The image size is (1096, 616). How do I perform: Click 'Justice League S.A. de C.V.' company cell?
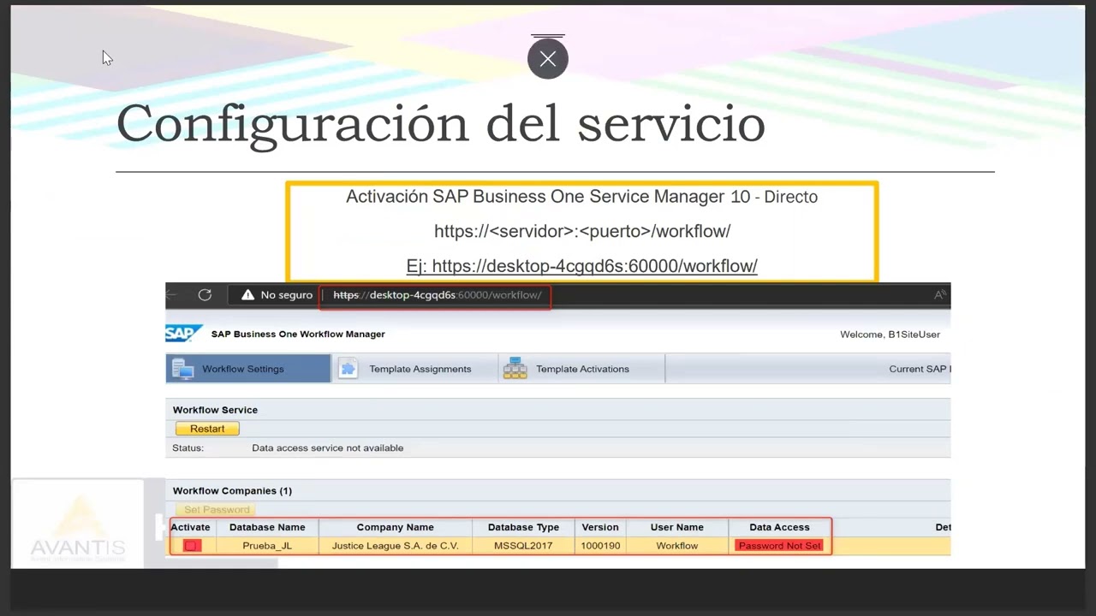pyautogui.click(x=395, y=546)
